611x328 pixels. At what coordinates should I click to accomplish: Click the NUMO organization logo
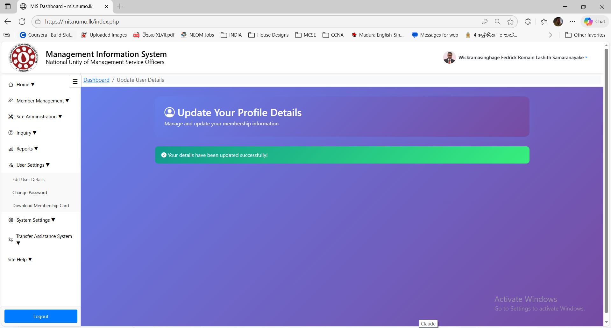point(23,58)
